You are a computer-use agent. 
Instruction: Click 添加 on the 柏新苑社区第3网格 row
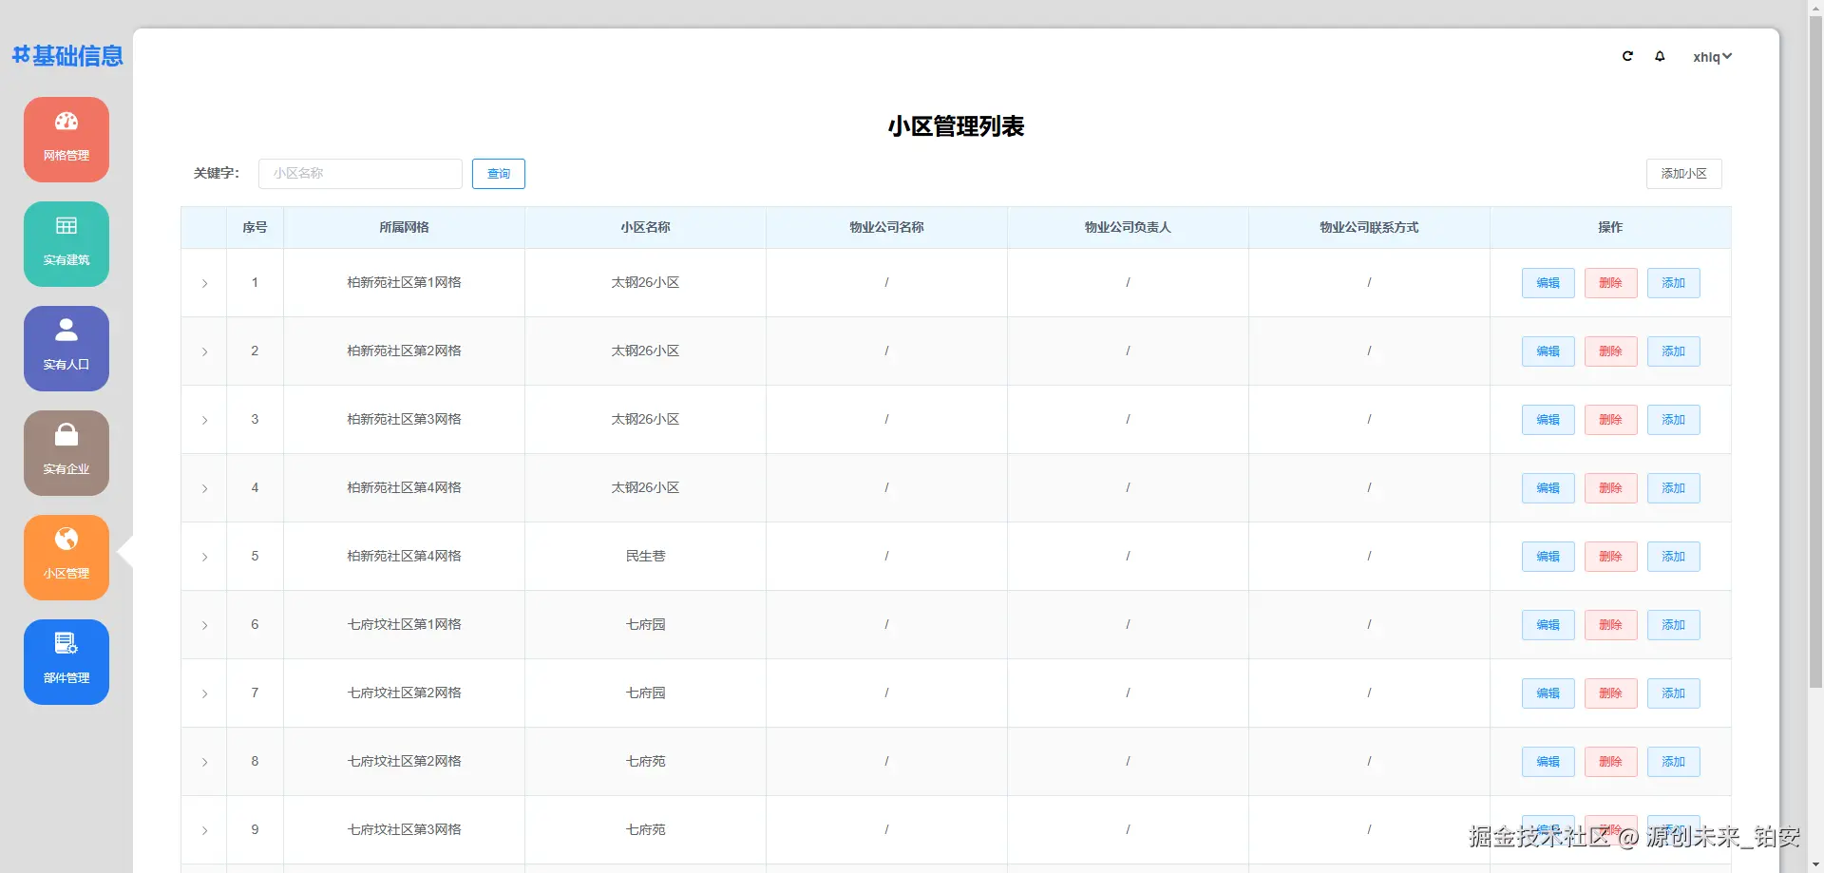click(1673, 419)
